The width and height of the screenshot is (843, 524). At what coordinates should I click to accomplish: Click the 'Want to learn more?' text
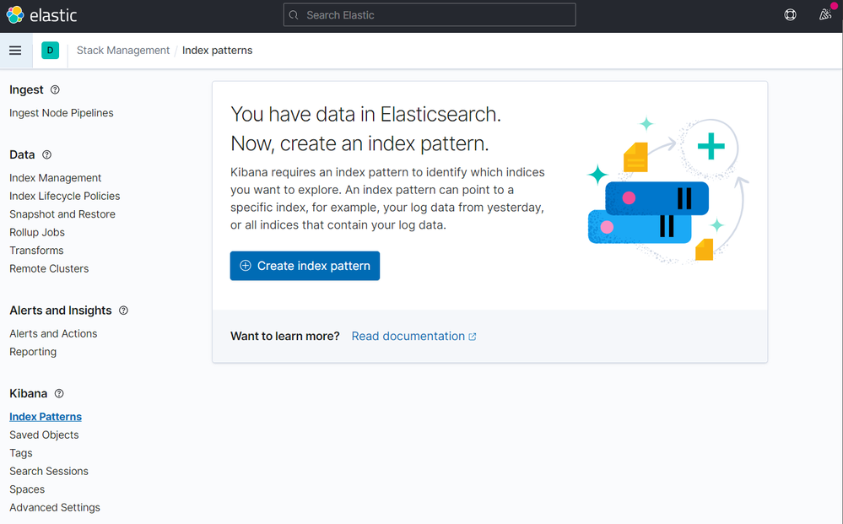[x=285, y=337]
